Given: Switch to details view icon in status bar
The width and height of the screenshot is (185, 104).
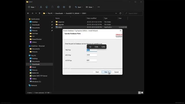Looking at the screenshot, I should pyautogui.click(x=139, y=93).
